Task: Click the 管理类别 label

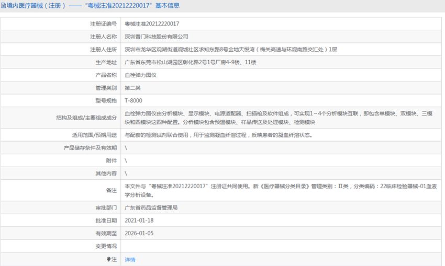Action: point(106,88)
